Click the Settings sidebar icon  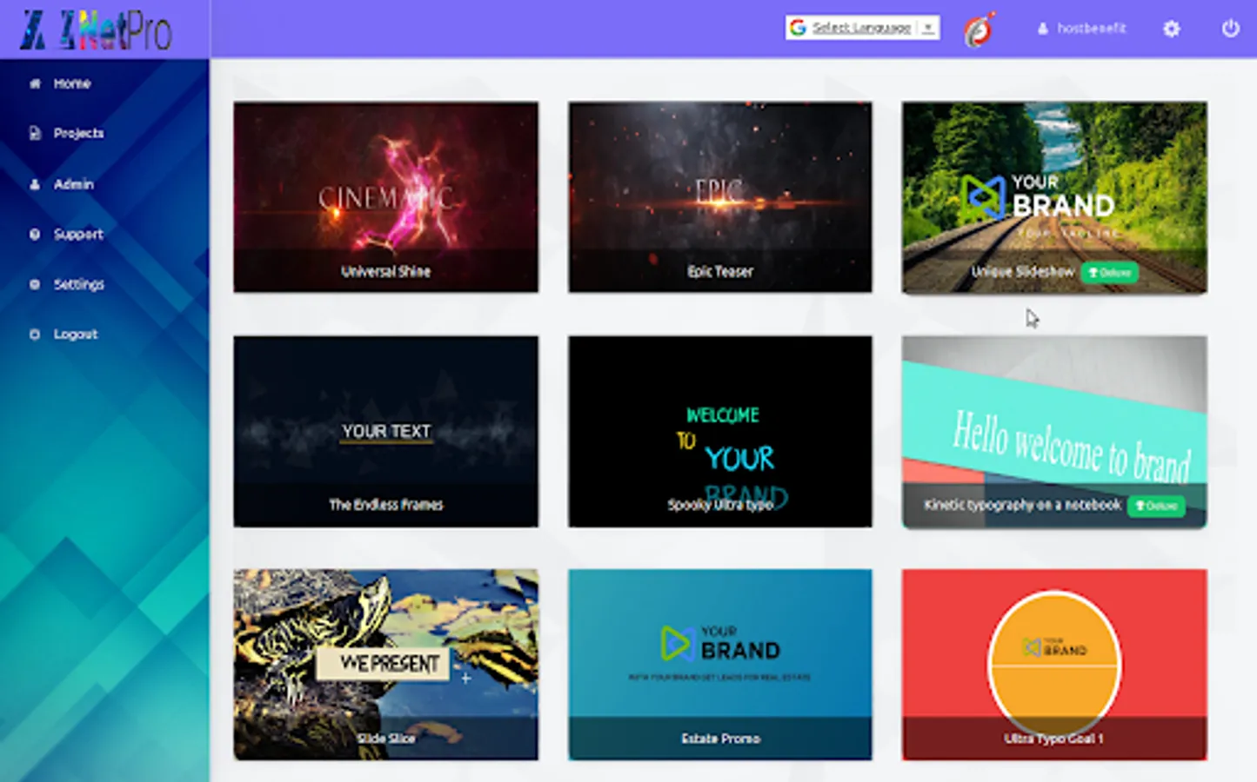pos(35,284)
